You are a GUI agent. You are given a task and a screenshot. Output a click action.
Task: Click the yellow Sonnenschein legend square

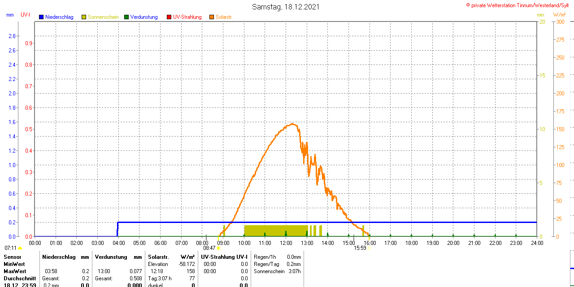click(x=84, y=17)
